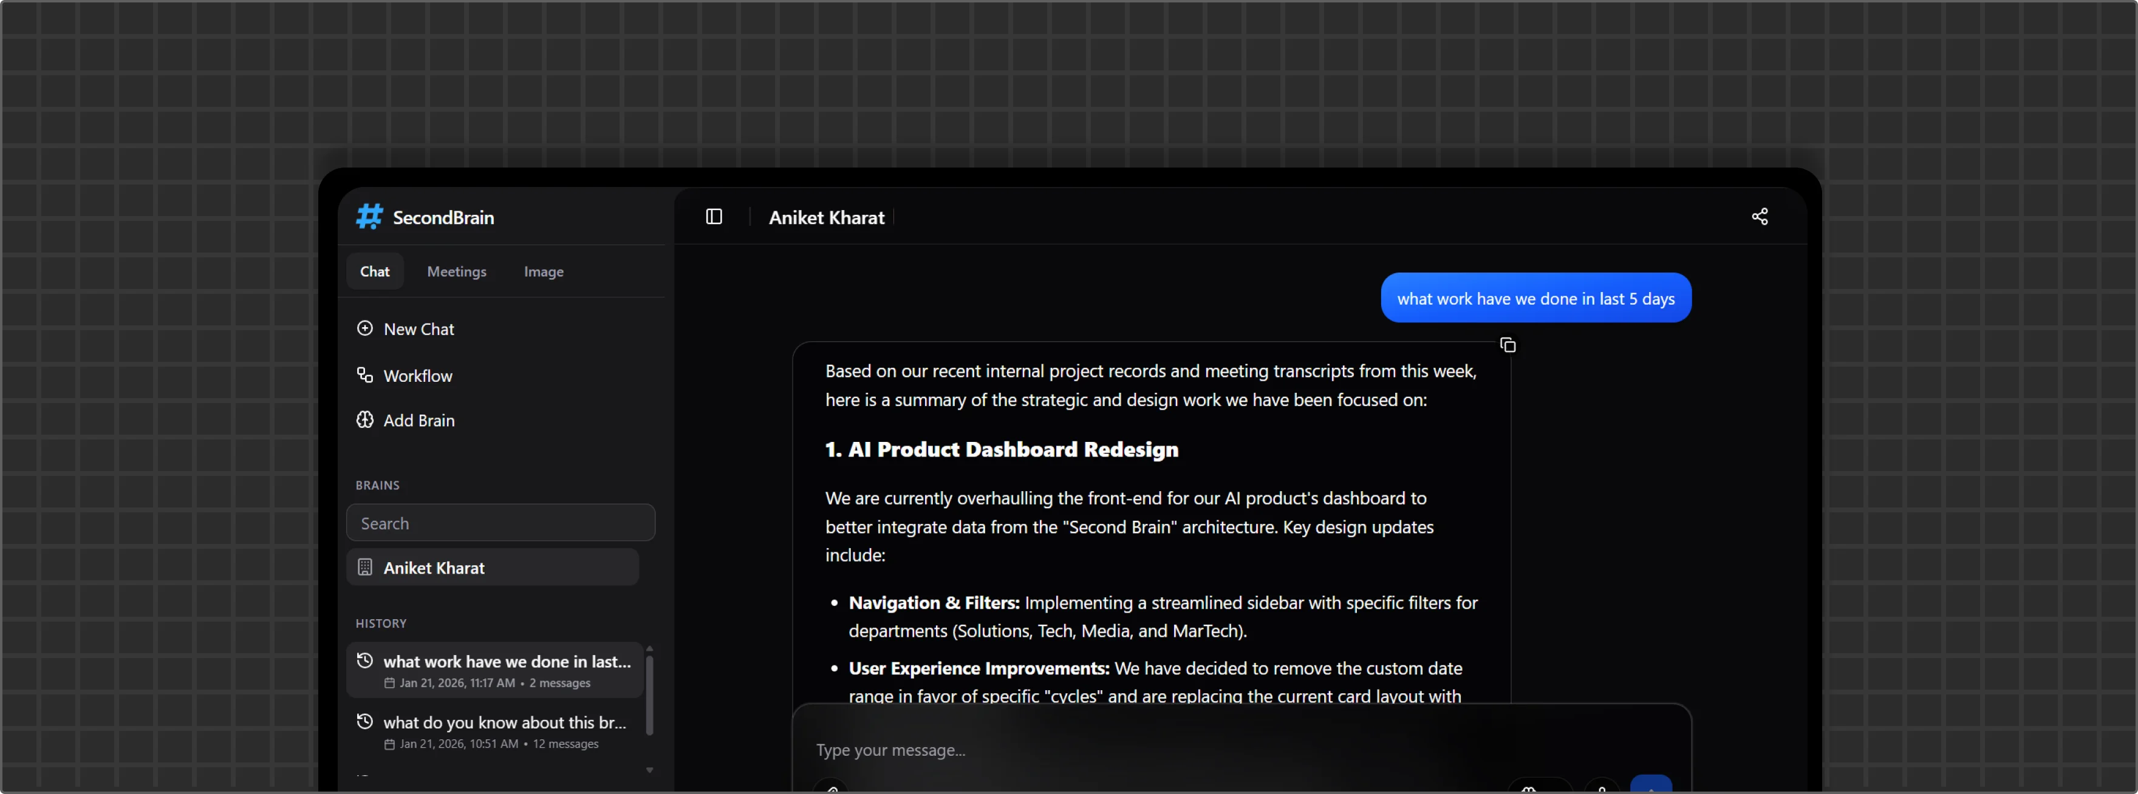Image resolution: width=2138 pixels, height=794 pixels.
Task: Click the share icon in header
Action: pyautogui.click(x=1760, y=217)
